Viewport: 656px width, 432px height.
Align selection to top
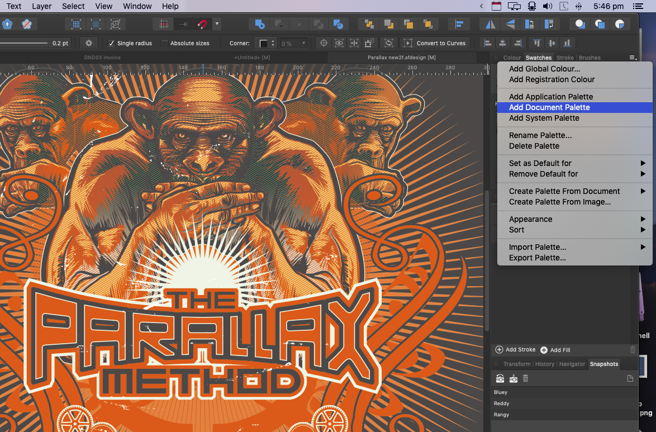tap(537, 43)
